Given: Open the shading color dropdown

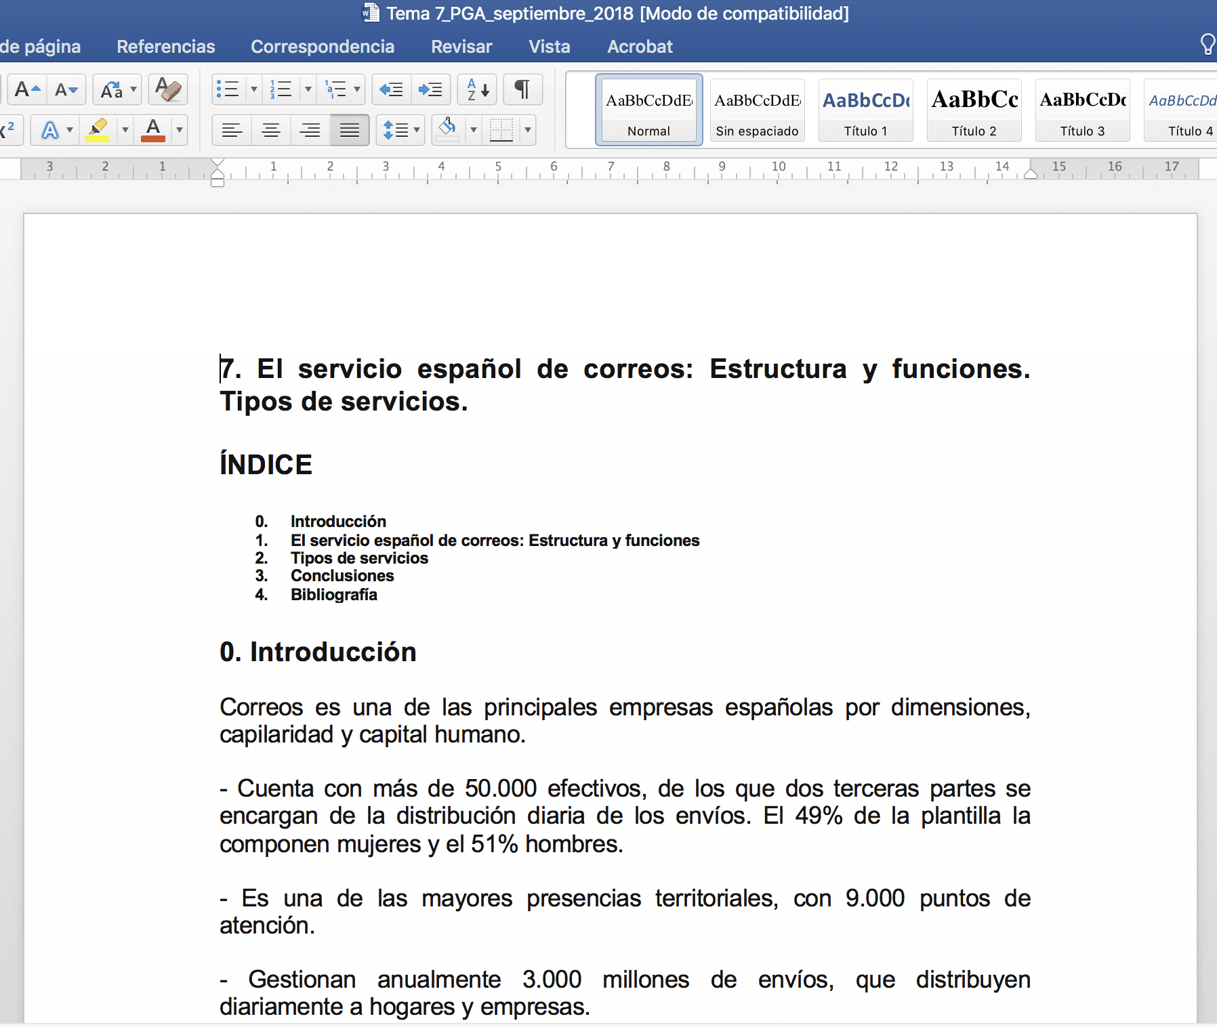Looking at the screenshot, I should point(473,129).
